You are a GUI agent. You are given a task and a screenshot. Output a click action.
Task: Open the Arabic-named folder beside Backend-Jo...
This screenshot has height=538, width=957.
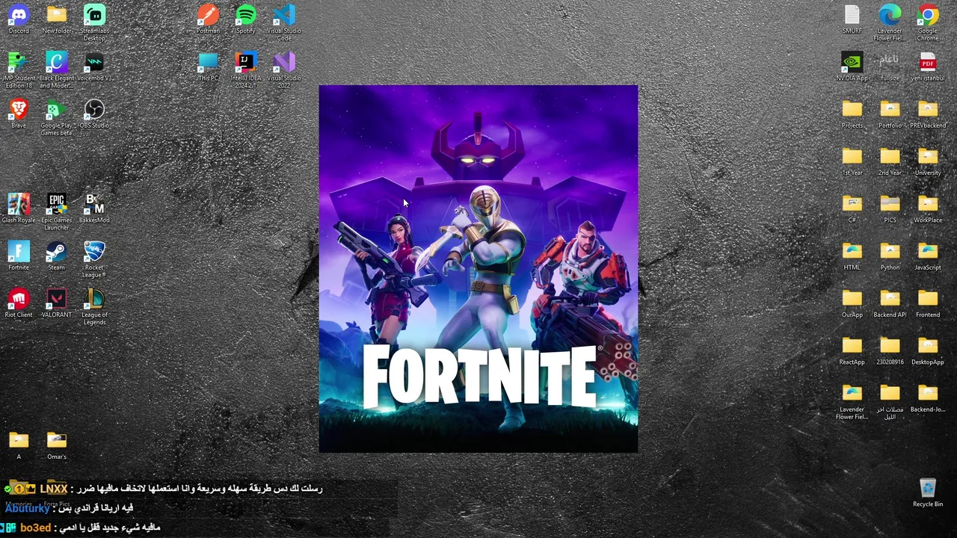[x=890, y=401]
